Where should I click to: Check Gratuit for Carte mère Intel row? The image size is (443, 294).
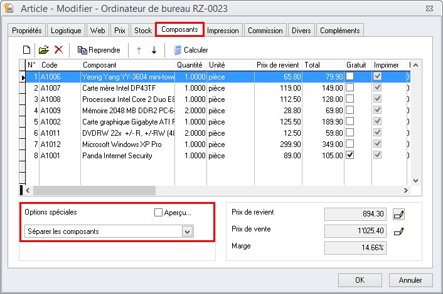[350, 88]
